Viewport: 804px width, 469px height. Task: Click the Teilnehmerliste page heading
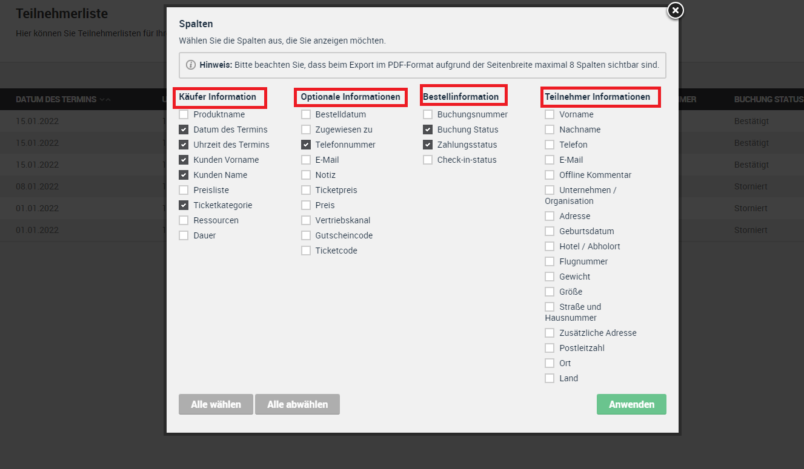[x=62, y=13]
